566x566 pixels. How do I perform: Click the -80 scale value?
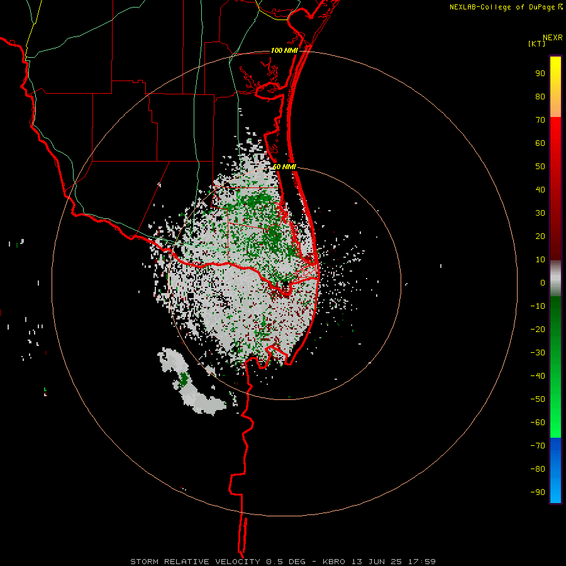(x=538, y=469)
